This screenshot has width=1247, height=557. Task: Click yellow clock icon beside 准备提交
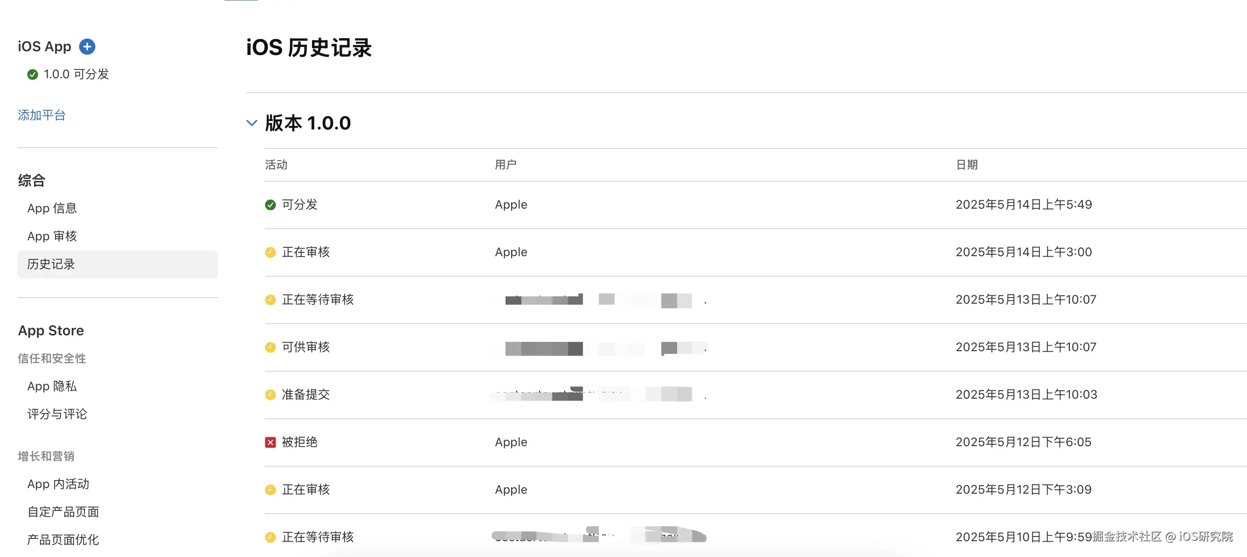pos(270,395)
